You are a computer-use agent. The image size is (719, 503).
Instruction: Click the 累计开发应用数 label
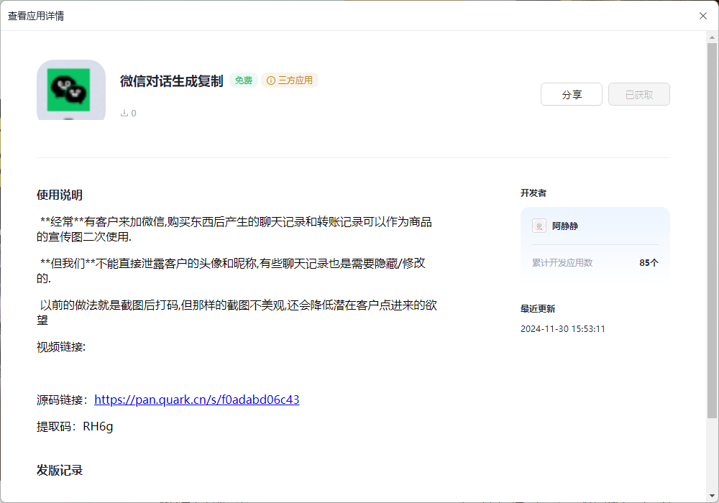tap(562, 262)
